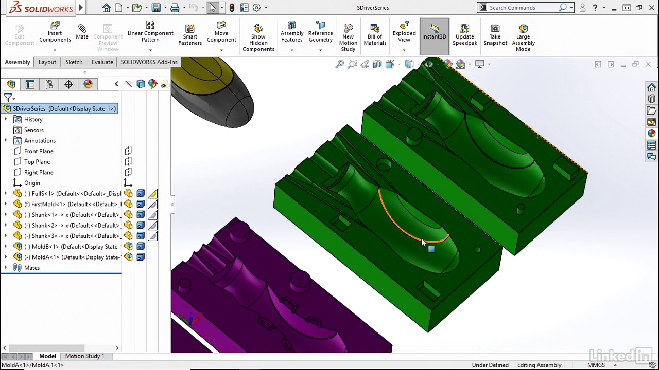659x370 pixels.
Task: Toggle hide/show for Front Plane
Action: click(128, 151)
